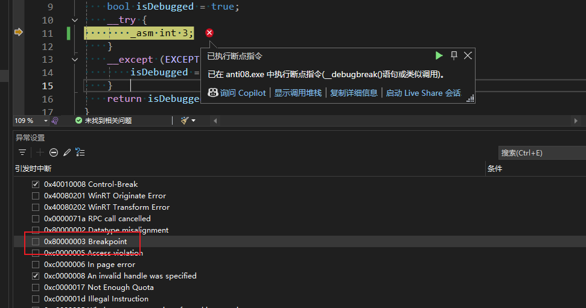Open the code cleanup broom dropdown arrow
The width and height of the screenshot is (586, 308).
(193, 121)
